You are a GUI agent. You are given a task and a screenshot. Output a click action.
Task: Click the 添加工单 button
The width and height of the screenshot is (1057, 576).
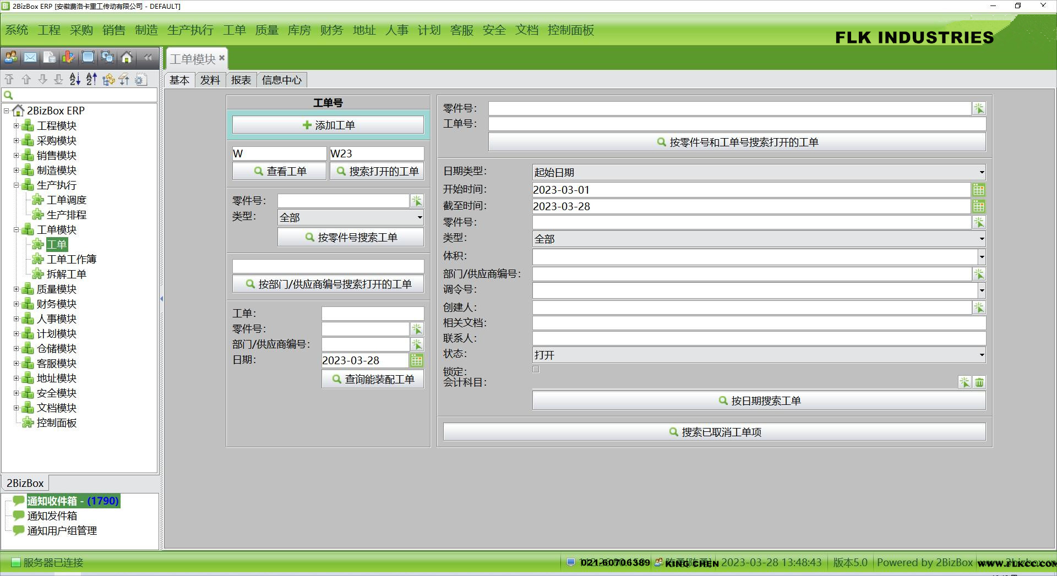328,125
